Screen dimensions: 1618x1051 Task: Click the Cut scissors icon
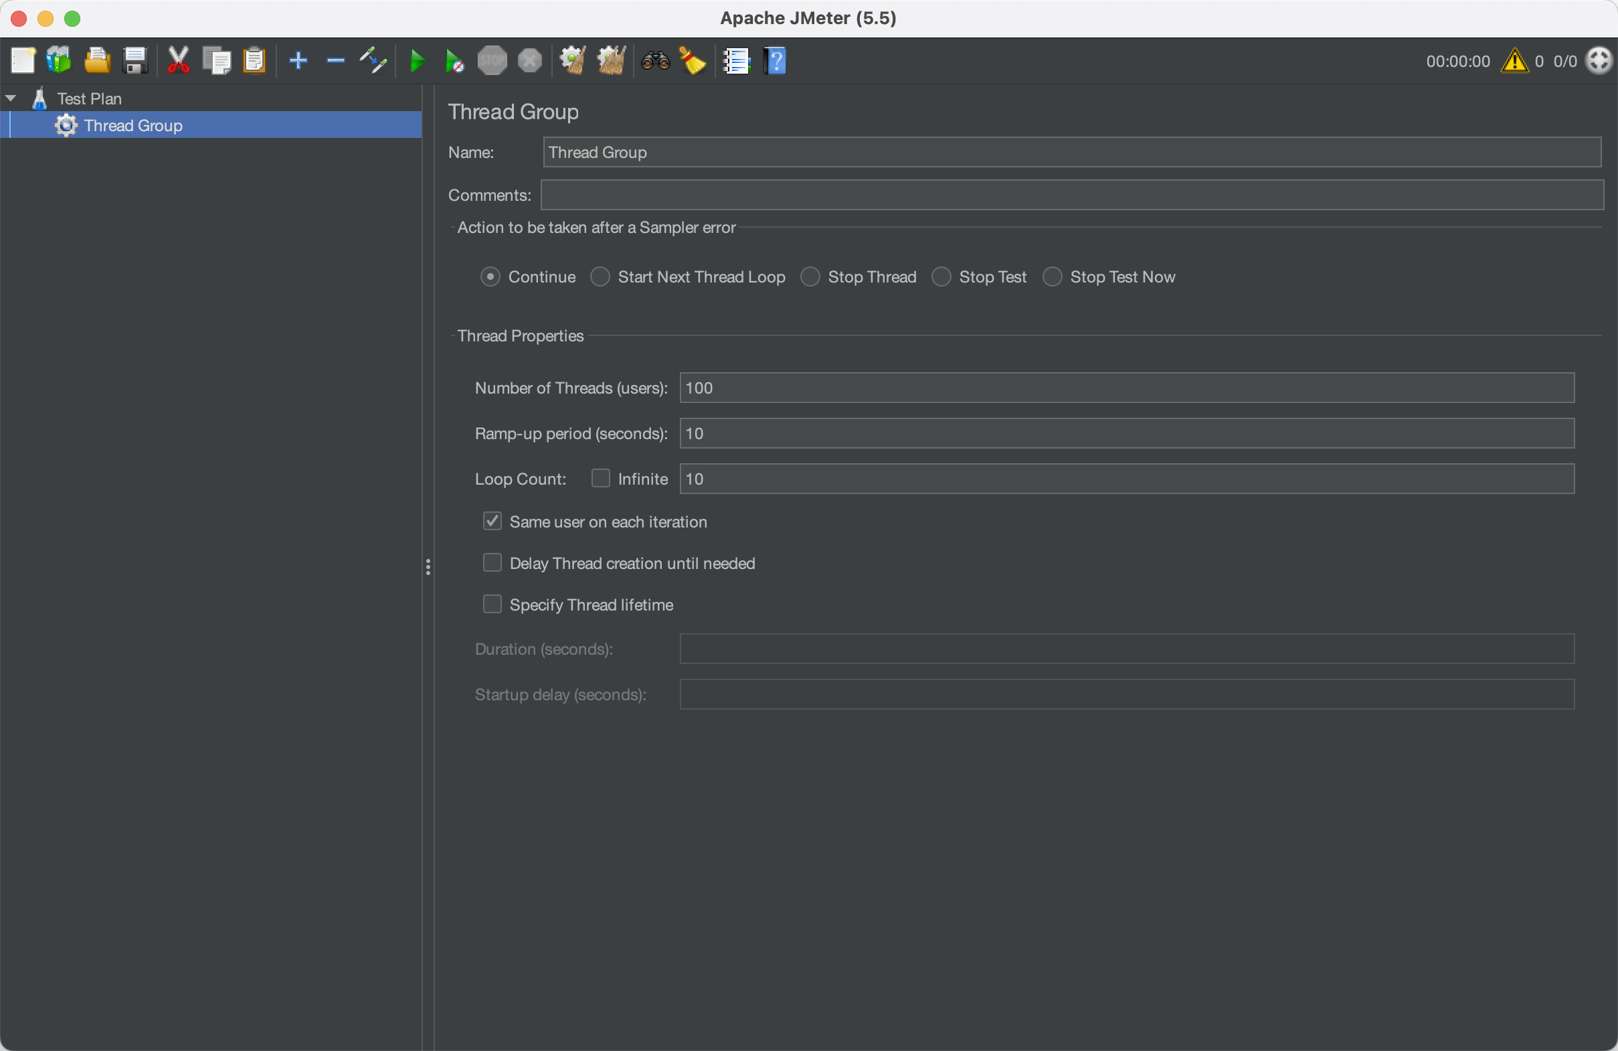[178, 60]
